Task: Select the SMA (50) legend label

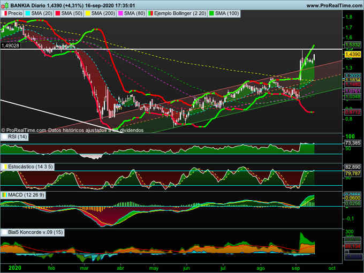Action: tap(69, 13)
